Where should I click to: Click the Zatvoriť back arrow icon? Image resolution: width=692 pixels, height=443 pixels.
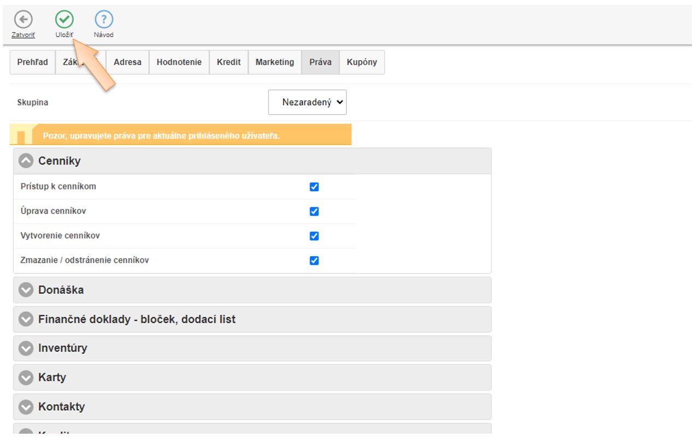tap(23, 20)
